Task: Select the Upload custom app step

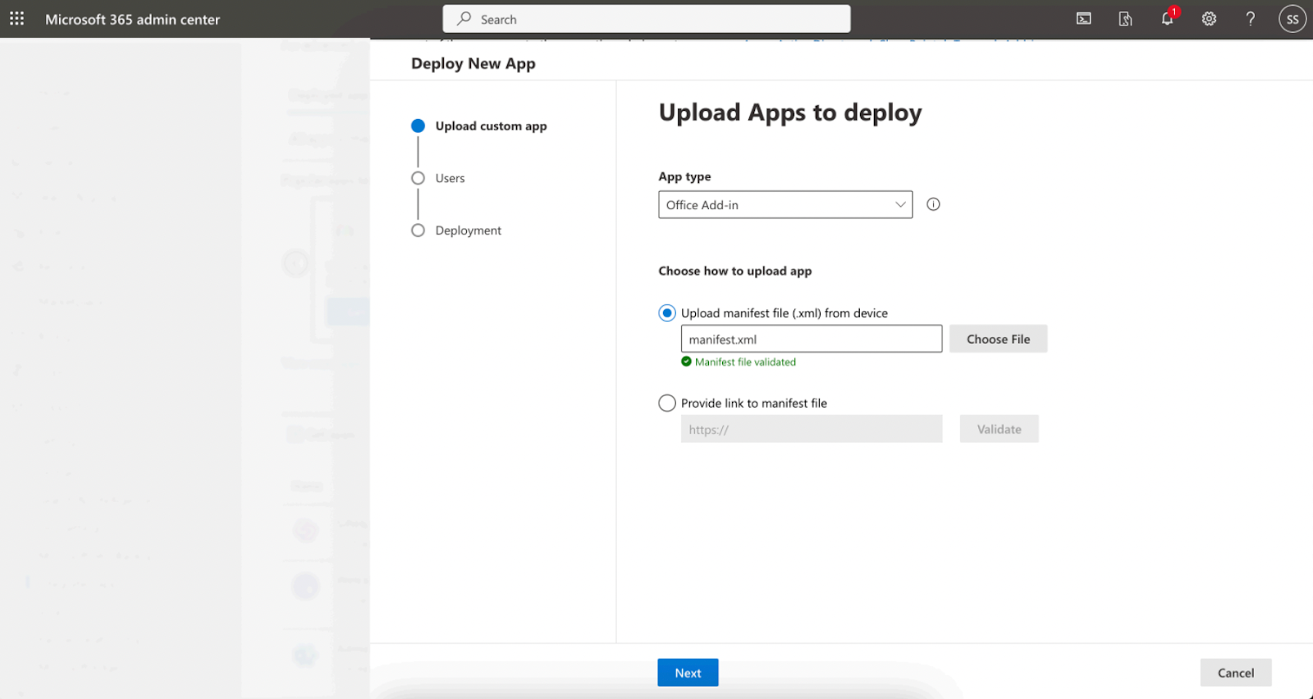Action: [x=490, y=126]
